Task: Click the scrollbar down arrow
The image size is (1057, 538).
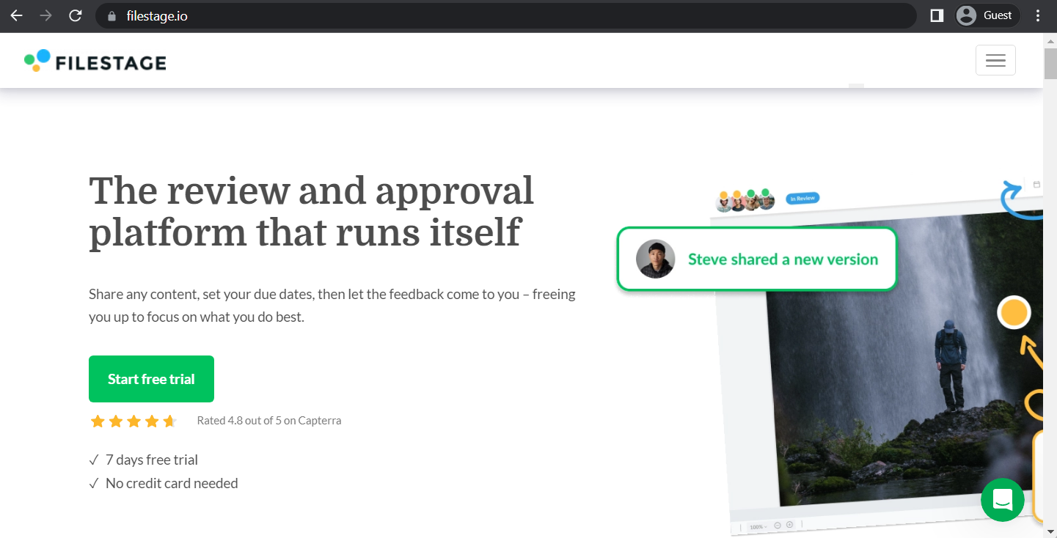Action: [1050, 531]
